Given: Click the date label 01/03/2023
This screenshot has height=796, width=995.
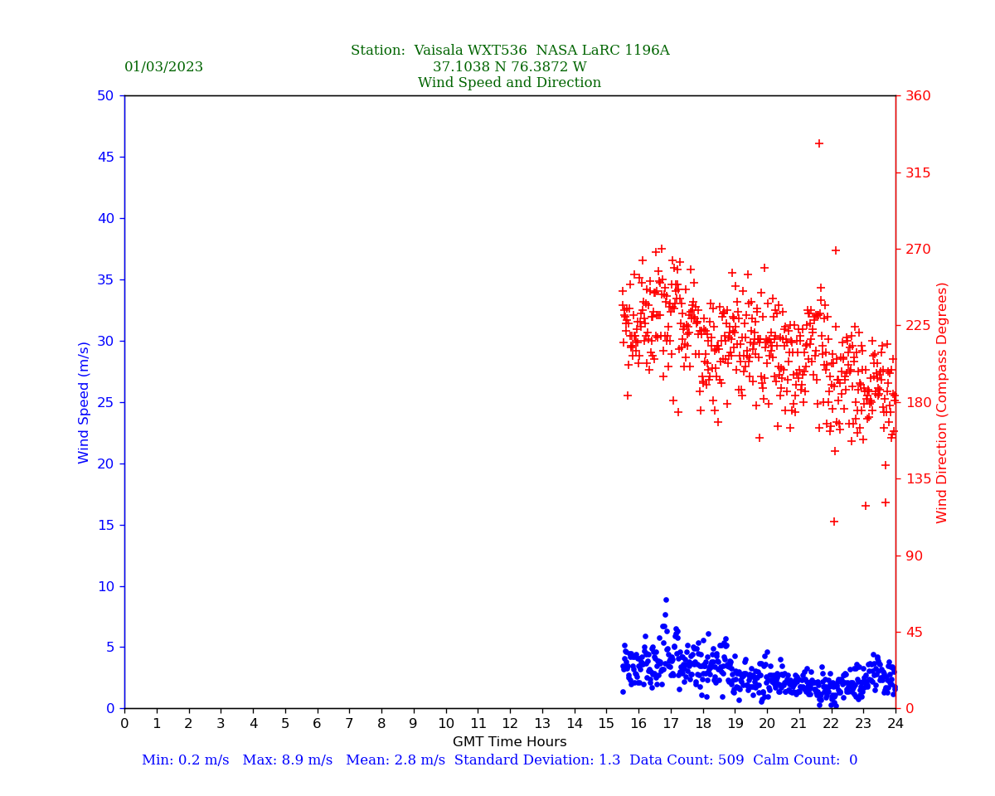Looking at the screenshot, I should pyautogui.click(x=163, y=67).
